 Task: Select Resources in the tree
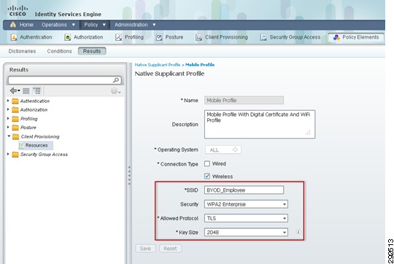click(x=36, y=145)
